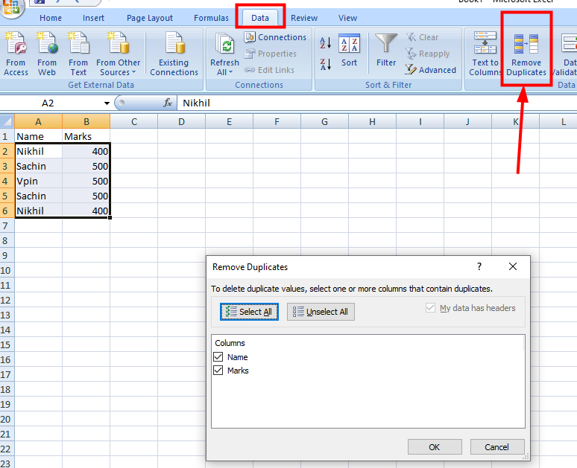Click the help question mark in dialog
Screen dimensions: 577x468
point(479,266)
